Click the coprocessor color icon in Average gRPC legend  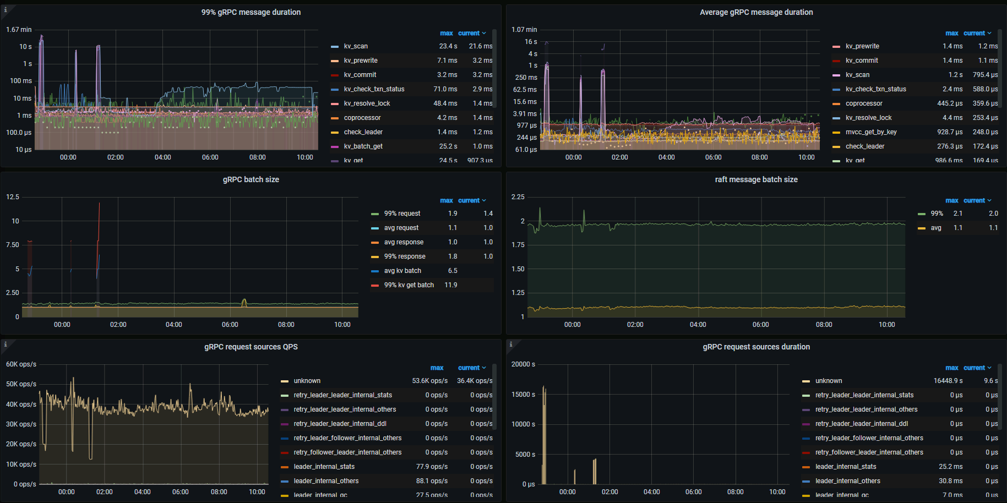pyautogui.click(x=836, y=103)
